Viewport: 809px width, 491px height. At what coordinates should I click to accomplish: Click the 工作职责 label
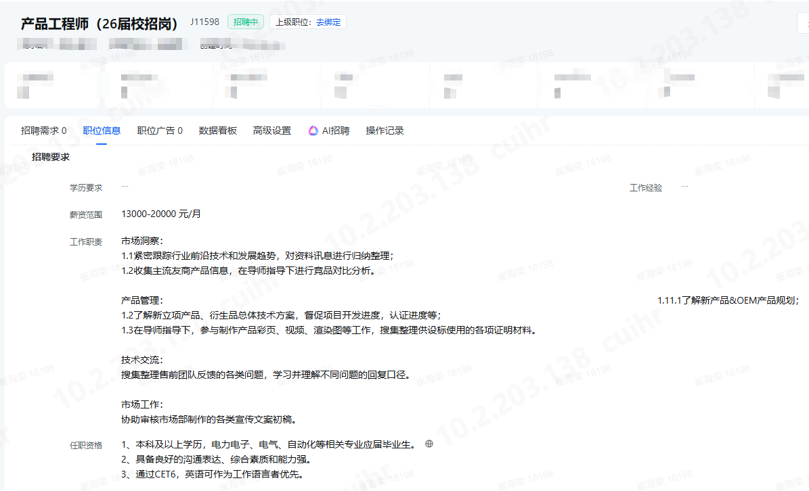pyautogui.click(x=86, y=241)
